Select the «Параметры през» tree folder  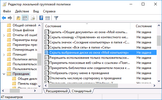tap(25, 45)
